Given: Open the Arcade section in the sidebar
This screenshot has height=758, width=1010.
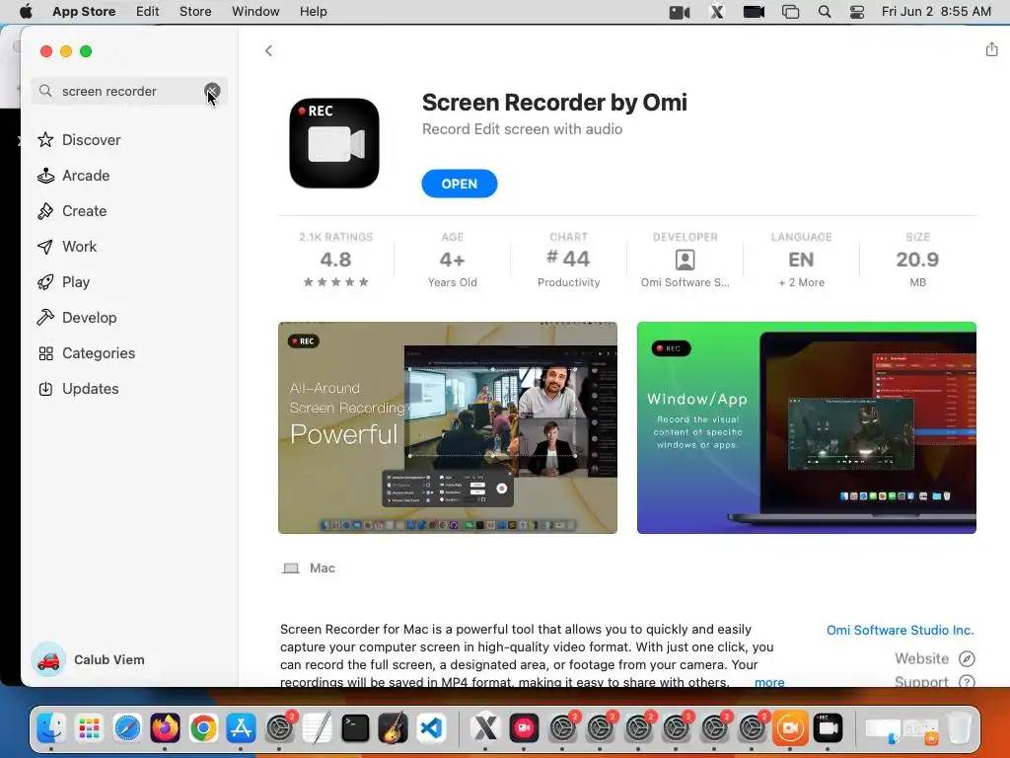Looking at the screenshot, I should point(73,176).
